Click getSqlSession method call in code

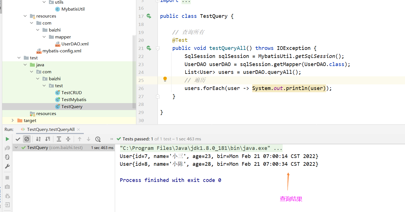pyautogui.click(x=315, y=56)
